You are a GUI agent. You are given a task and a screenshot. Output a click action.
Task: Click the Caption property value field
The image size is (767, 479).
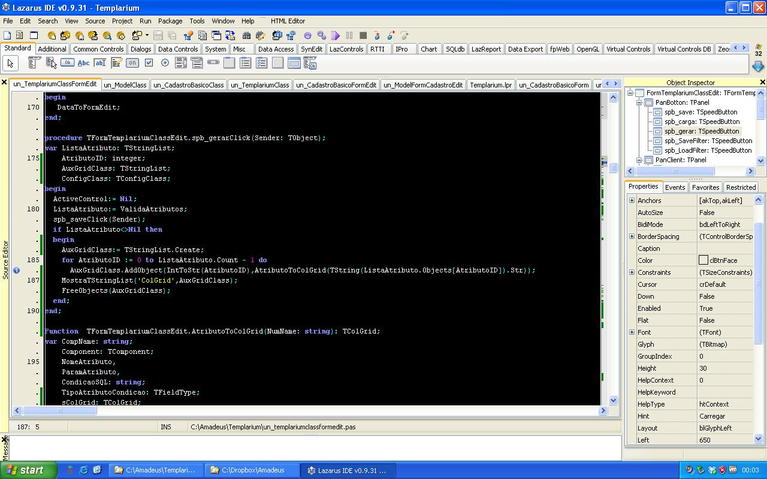click(725, 248)
